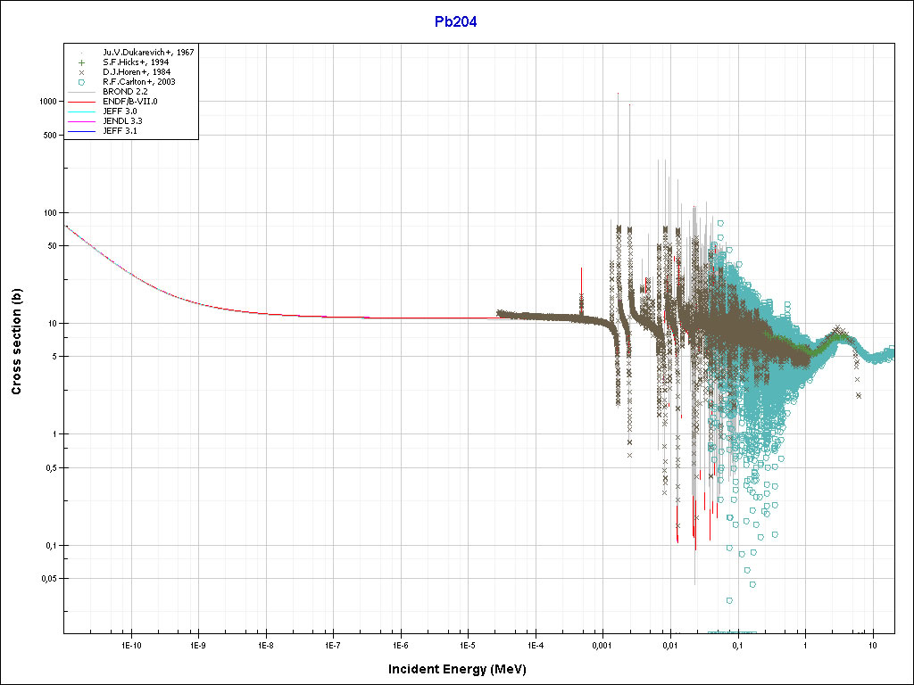Click the dot marker for Ju.V.Dukarevich
This screenshot has width=914, height=685.
pyautogui.click(x=81, y=53)
